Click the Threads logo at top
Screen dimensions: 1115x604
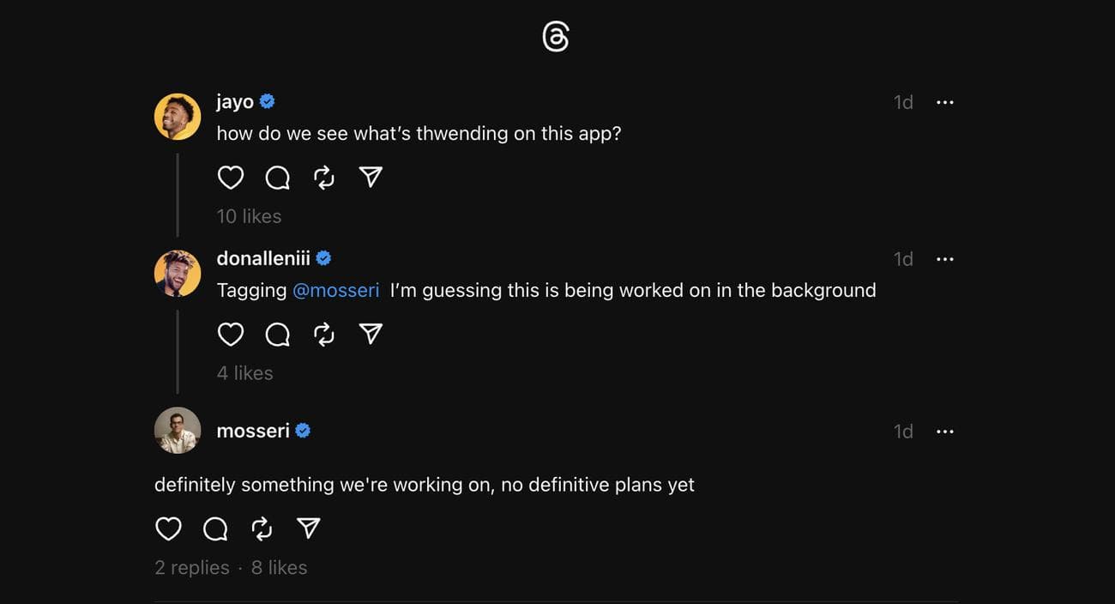[556, 37]
